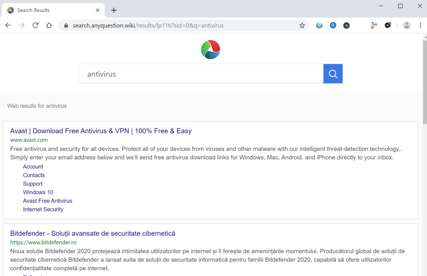This screenshot has width=427, height=276.
Task: Open a new browser tab
Action: 114,10
